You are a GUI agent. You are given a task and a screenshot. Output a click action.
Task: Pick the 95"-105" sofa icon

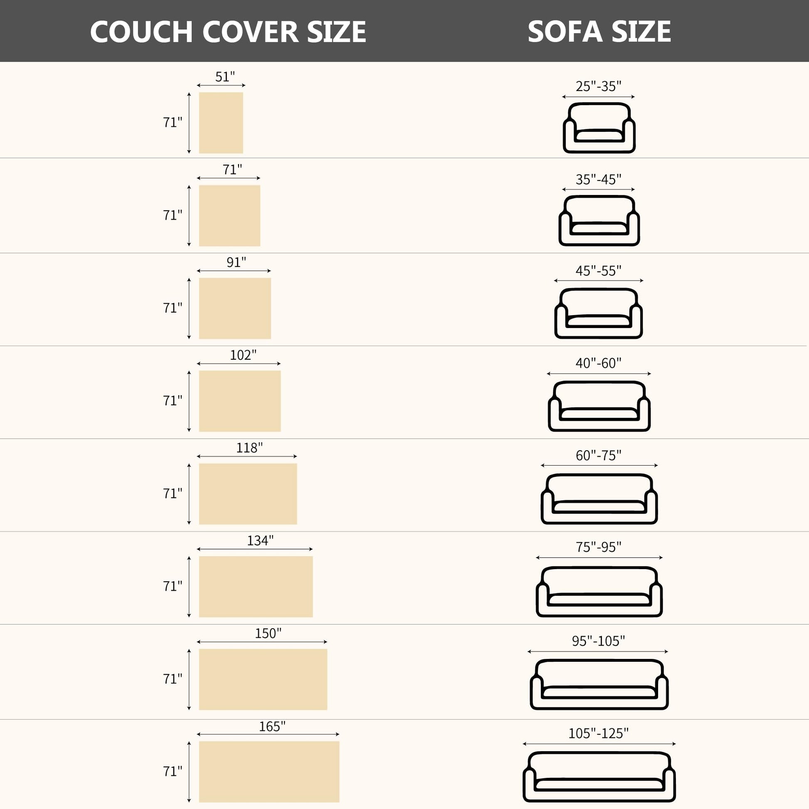599,684
